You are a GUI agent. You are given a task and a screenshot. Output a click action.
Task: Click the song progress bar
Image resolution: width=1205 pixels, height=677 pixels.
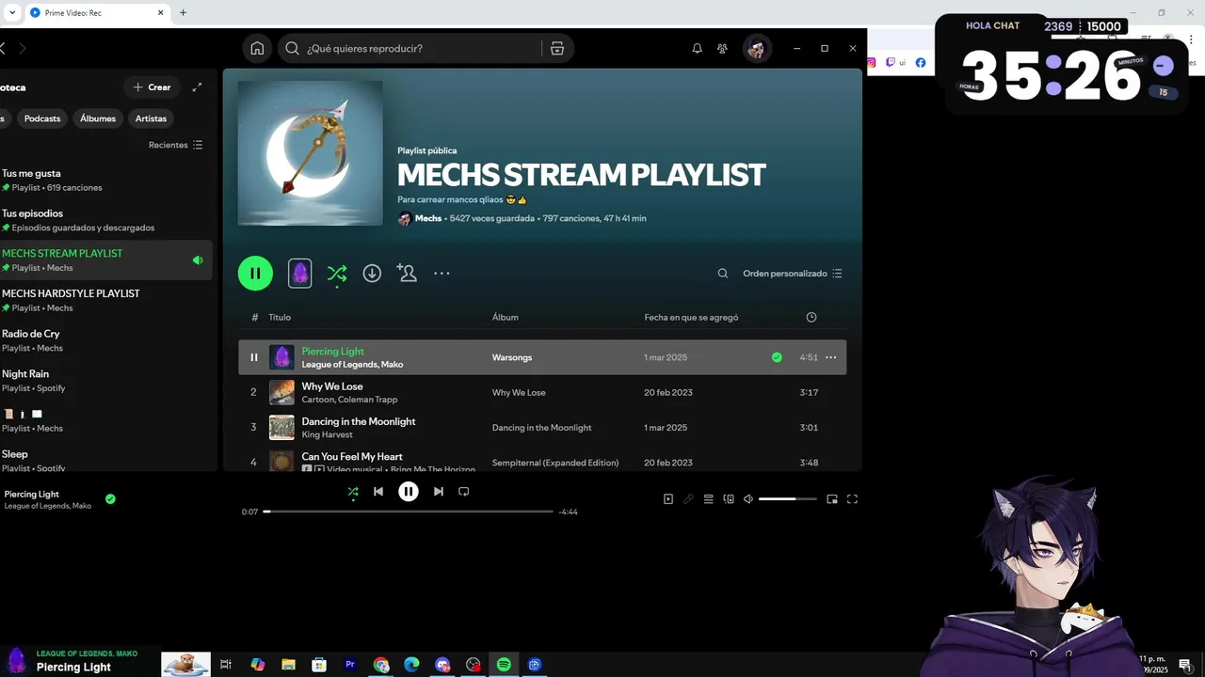(x=408, y=512)
